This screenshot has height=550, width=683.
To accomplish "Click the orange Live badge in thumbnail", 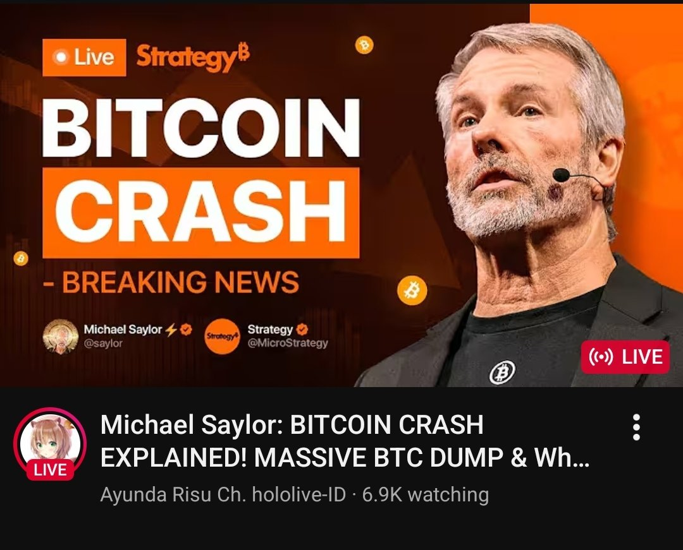I will 85,57.
